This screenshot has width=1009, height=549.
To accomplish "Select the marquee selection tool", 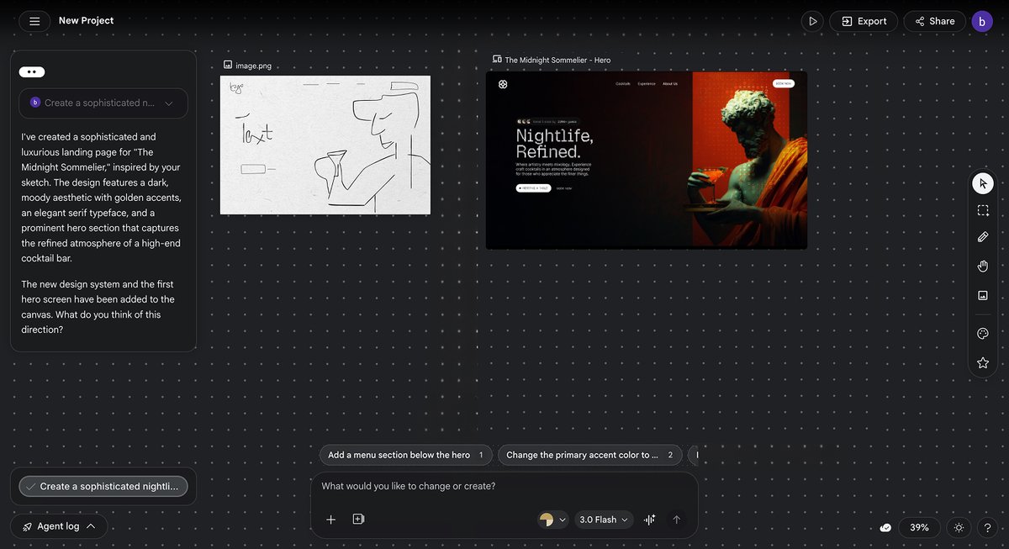I will [983, 210].
